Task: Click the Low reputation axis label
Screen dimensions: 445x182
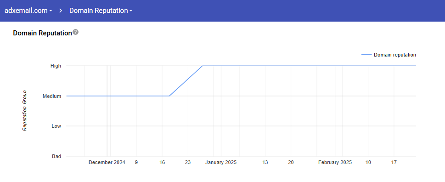Action: (x=56, y=126)
